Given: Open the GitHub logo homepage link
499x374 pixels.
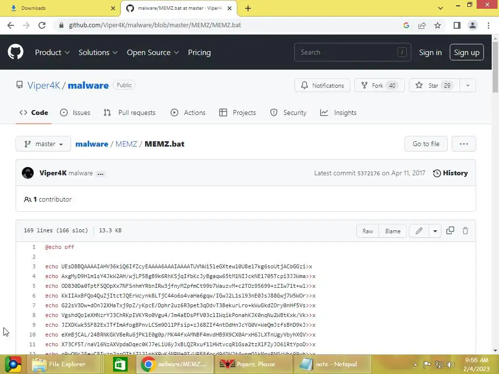Looking at the screenshot, I should coord(15,52).
